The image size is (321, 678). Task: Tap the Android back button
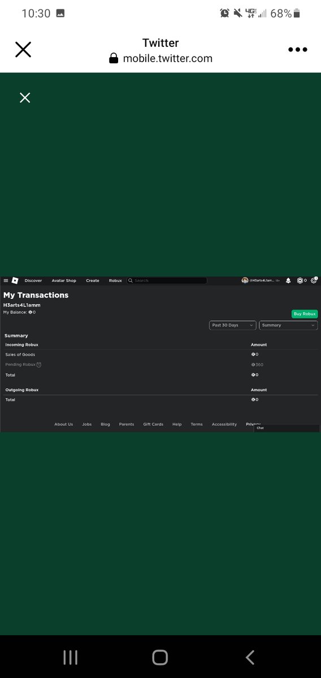pos(250,657)
